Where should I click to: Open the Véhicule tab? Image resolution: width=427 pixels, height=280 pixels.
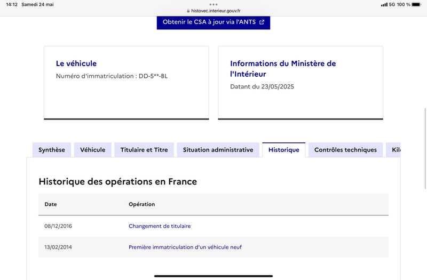92,150
